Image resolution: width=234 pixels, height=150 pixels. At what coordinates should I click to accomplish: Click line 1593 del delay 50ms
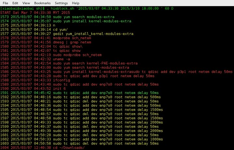79,101
